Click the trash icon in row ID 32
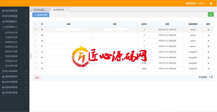Viewport: 217px width, 112px height. click(208, 69)
